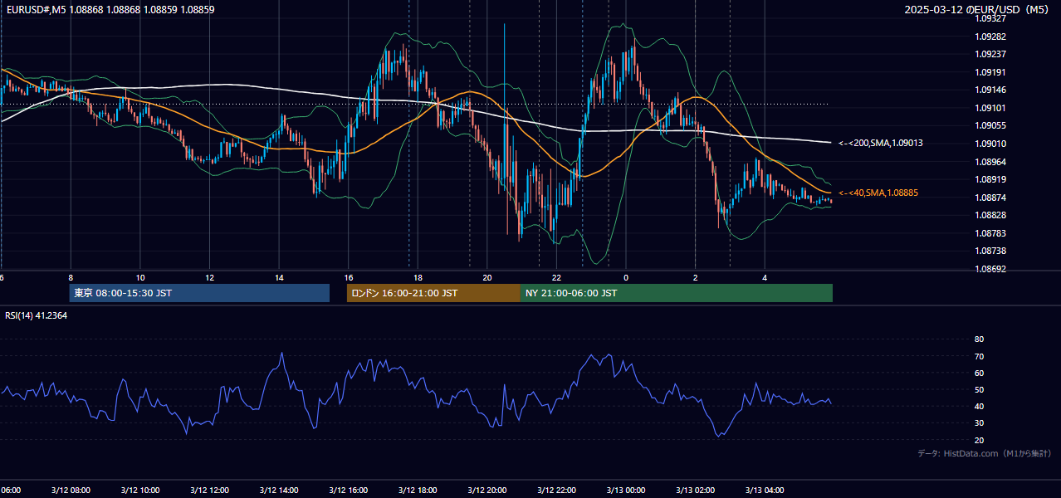The width and height of the screenshot is (1061, 498).
Task: Click price axis value 1.08874
Action: 990,198
